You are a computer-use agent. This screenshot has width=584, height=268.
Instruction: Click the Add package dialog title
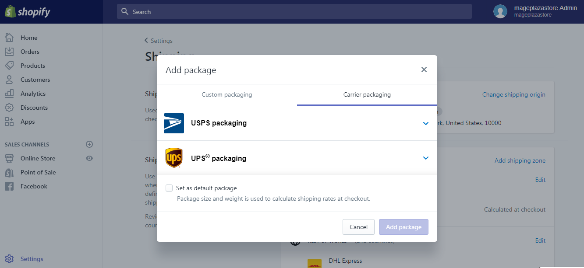(x=191, y=70)
